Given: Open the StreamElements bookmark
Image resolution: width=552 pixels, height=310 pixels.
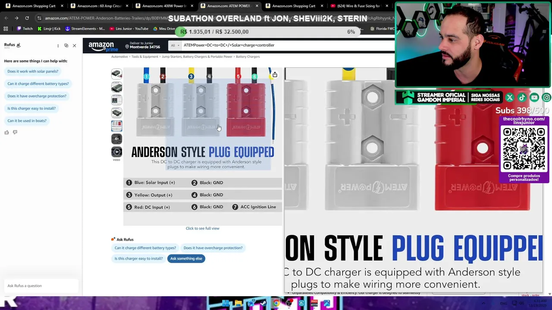Looking at the screenshot, I should (85, 29).
